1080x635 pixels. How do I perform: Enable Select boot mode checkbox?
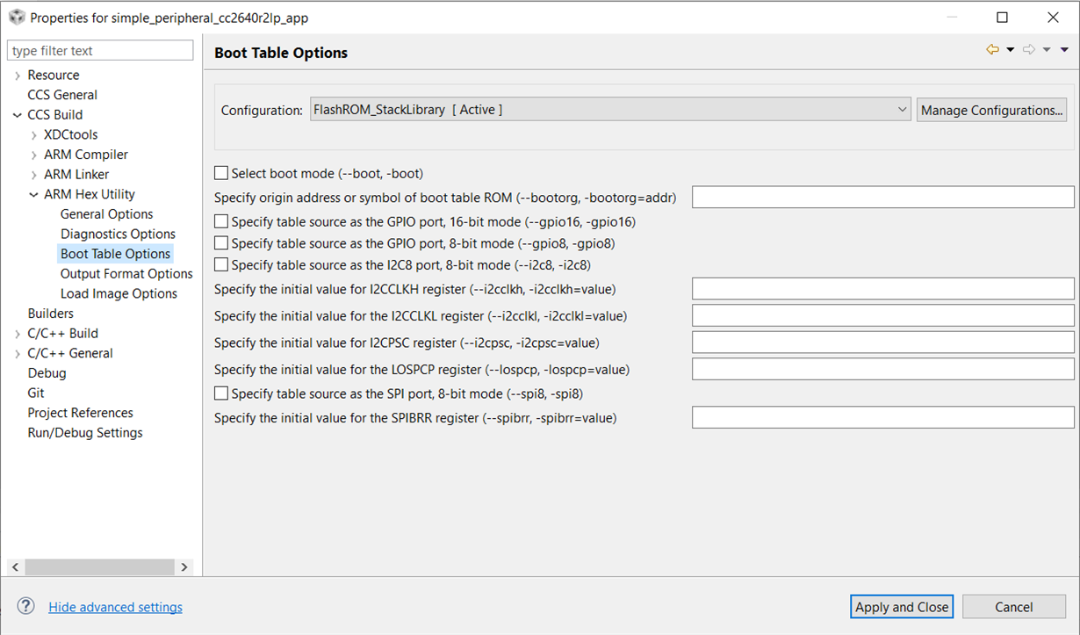pos(221,174)
